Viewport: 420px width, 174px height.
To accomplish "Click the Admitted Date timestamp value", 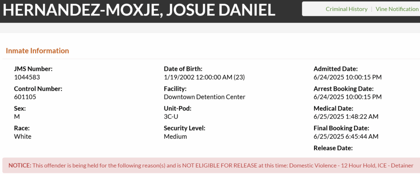I will (x=347, y=77).
